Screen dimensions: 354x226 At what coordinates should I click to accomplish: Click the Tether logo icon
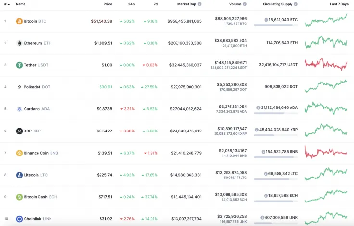pyautogui.click(x=19, y=65)
